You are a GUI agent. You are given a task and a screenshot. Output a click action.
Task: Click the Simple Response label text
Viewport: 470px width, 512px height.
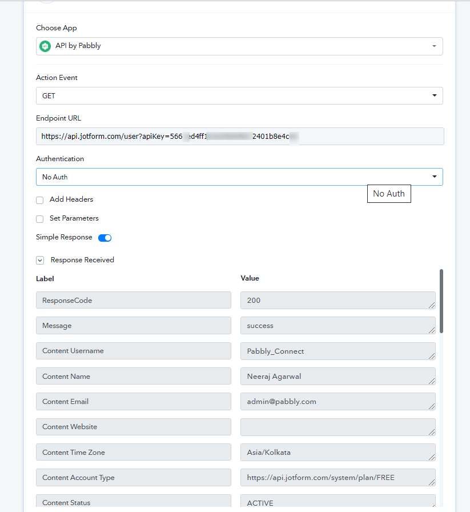(64, 237)
